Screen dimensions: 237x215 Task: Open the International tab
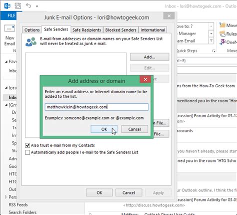tap(153, 30)
